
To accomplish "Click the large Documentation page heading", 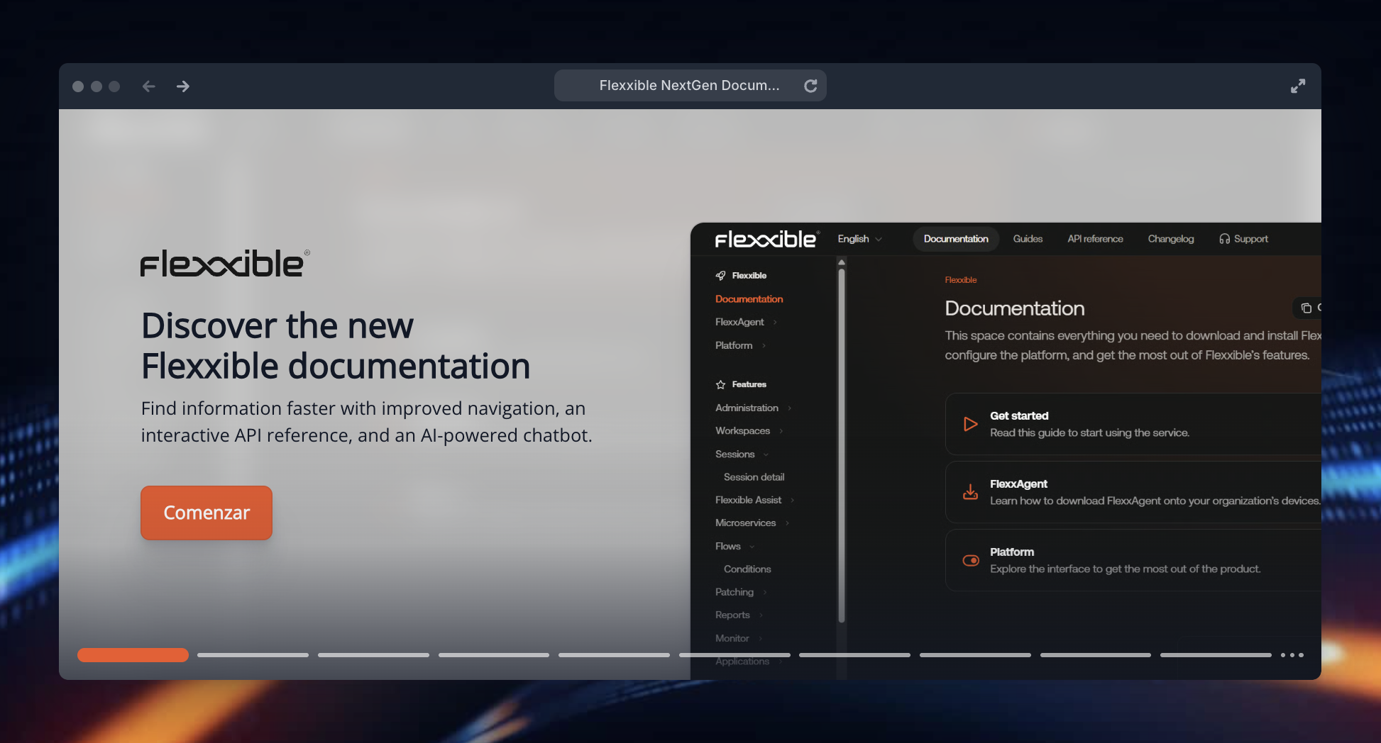I will [1015, 308].
